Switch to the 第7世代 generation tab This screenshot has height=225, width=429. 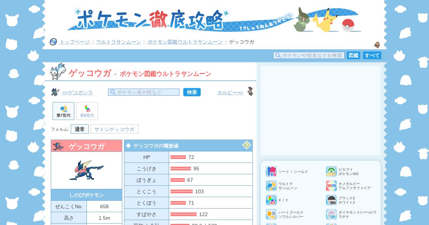[x=63, y=111]
